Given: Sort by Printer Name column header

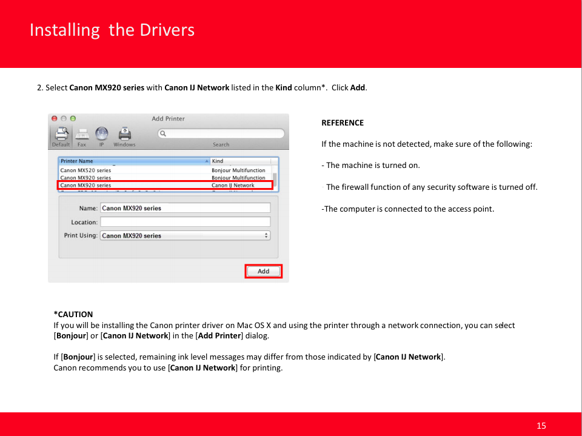Looking at the screenshot, I should 135,161.
